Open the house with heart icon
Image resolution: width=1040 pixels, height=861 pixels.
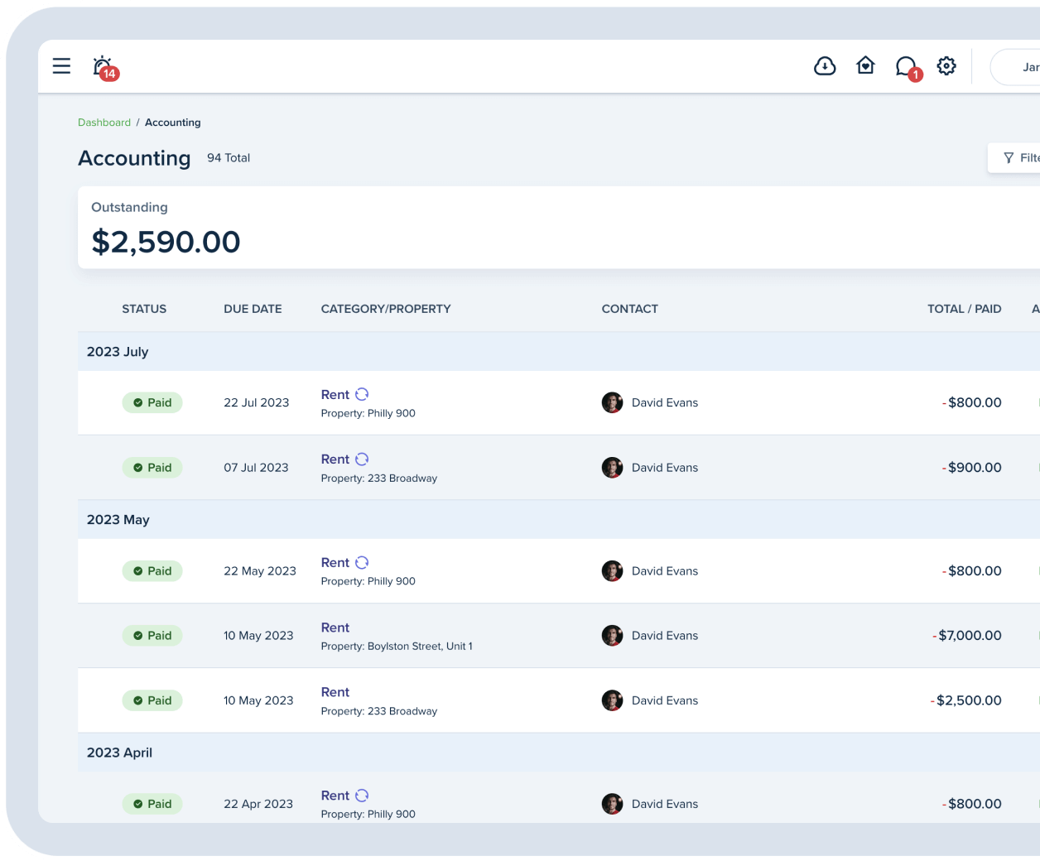point(865,66)
